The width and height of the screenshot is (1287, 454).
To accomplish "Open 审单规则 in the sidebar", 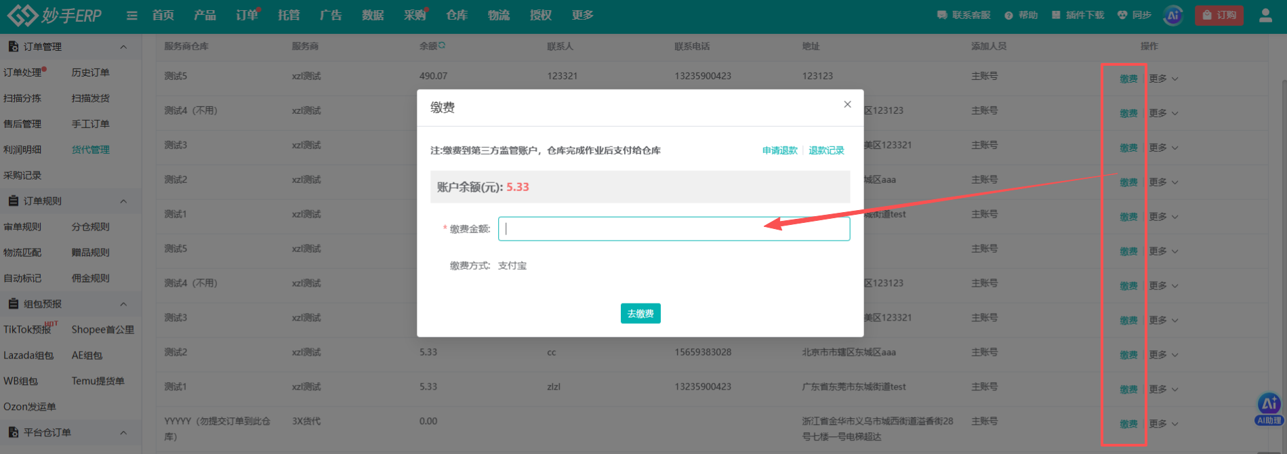I will 22,227.
